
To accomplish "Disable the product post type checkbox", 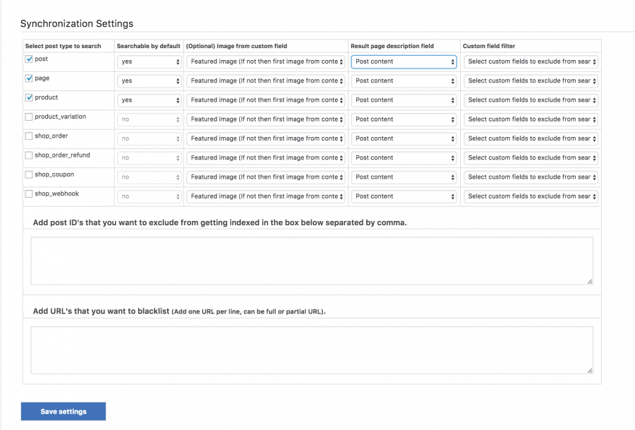I will tap(29, 97).
